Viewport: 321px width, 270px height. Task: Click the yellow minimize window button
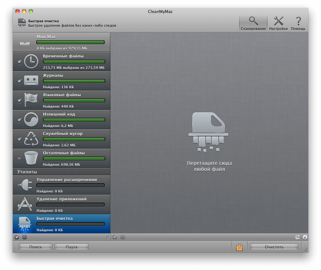(24, 11)
